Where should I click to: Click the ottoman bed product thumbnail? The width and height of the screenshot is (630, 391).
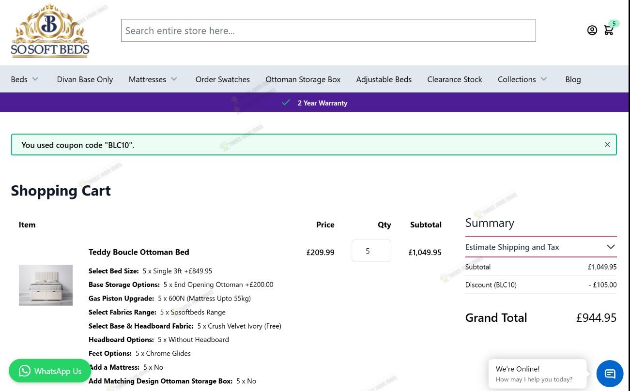click(x=46, y=285)
